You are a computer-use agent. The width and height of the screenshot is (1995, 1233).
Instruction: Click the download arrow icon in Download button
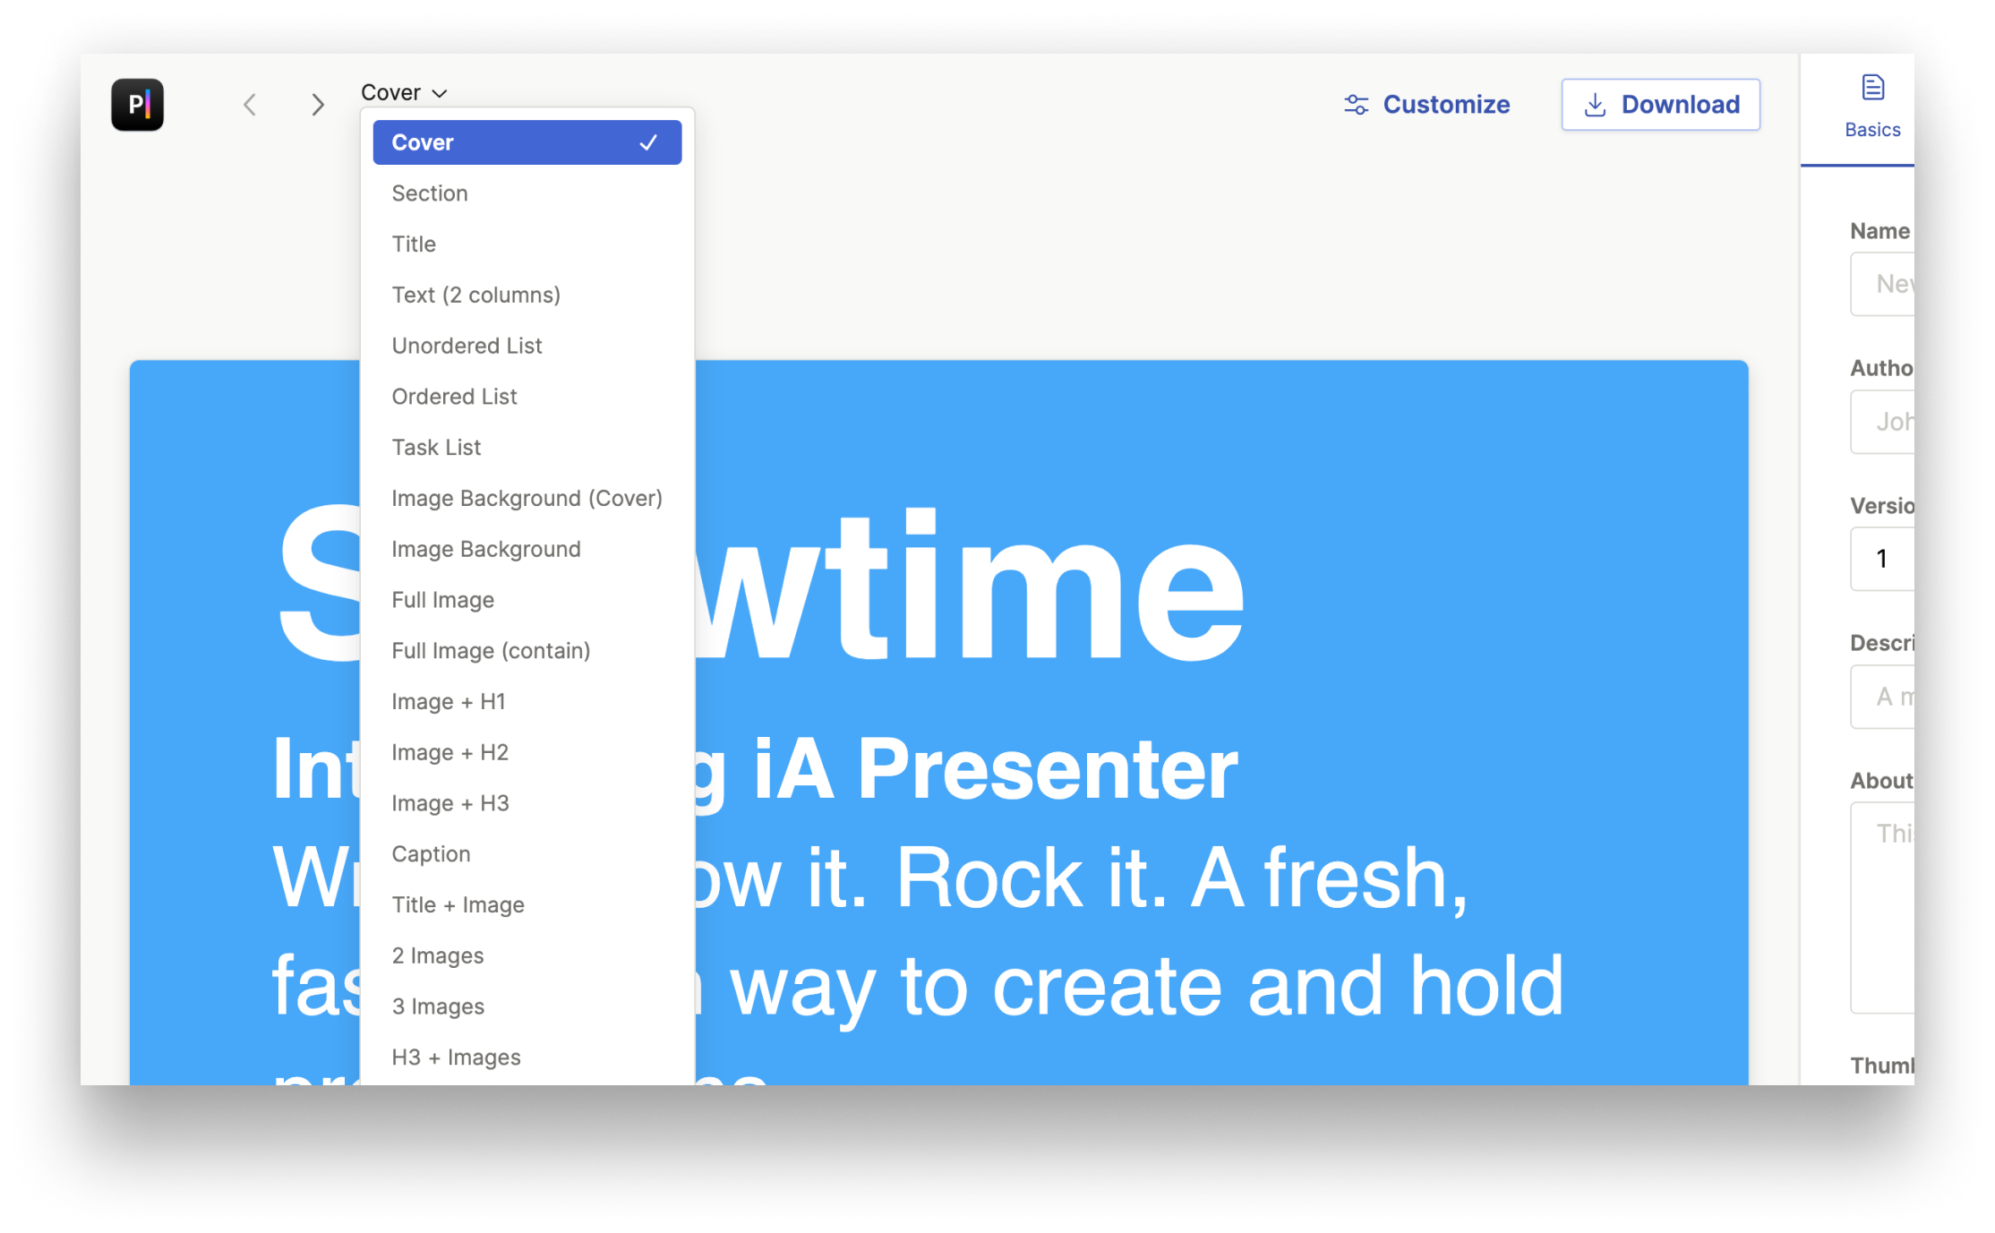click(1595, 105)
